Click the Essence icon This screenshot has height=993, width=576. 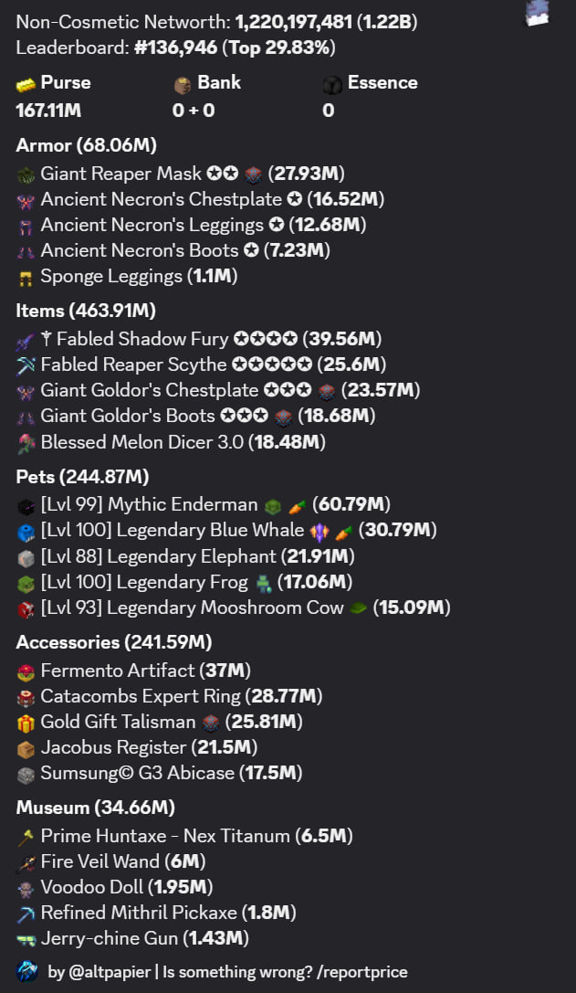point(332,84)
